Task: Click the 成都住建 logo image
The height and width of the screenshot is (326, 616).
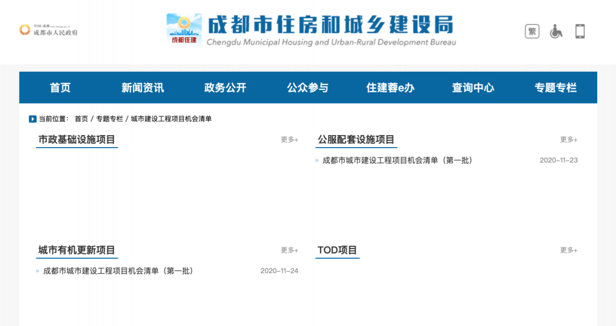Action: pos(184,30)
